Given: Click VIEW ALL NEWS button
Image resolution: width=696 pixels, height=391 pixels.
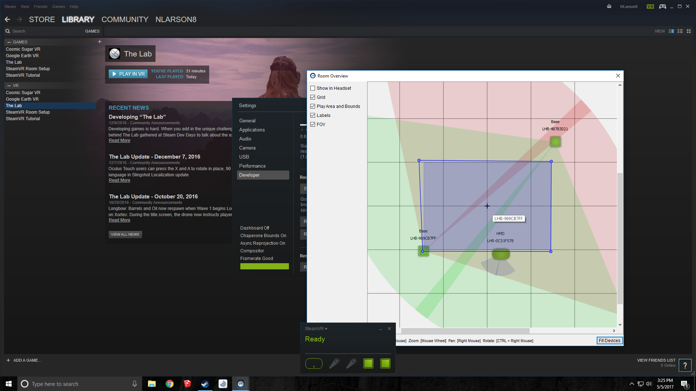Looking at the screenshot, I should pos(125,234).
